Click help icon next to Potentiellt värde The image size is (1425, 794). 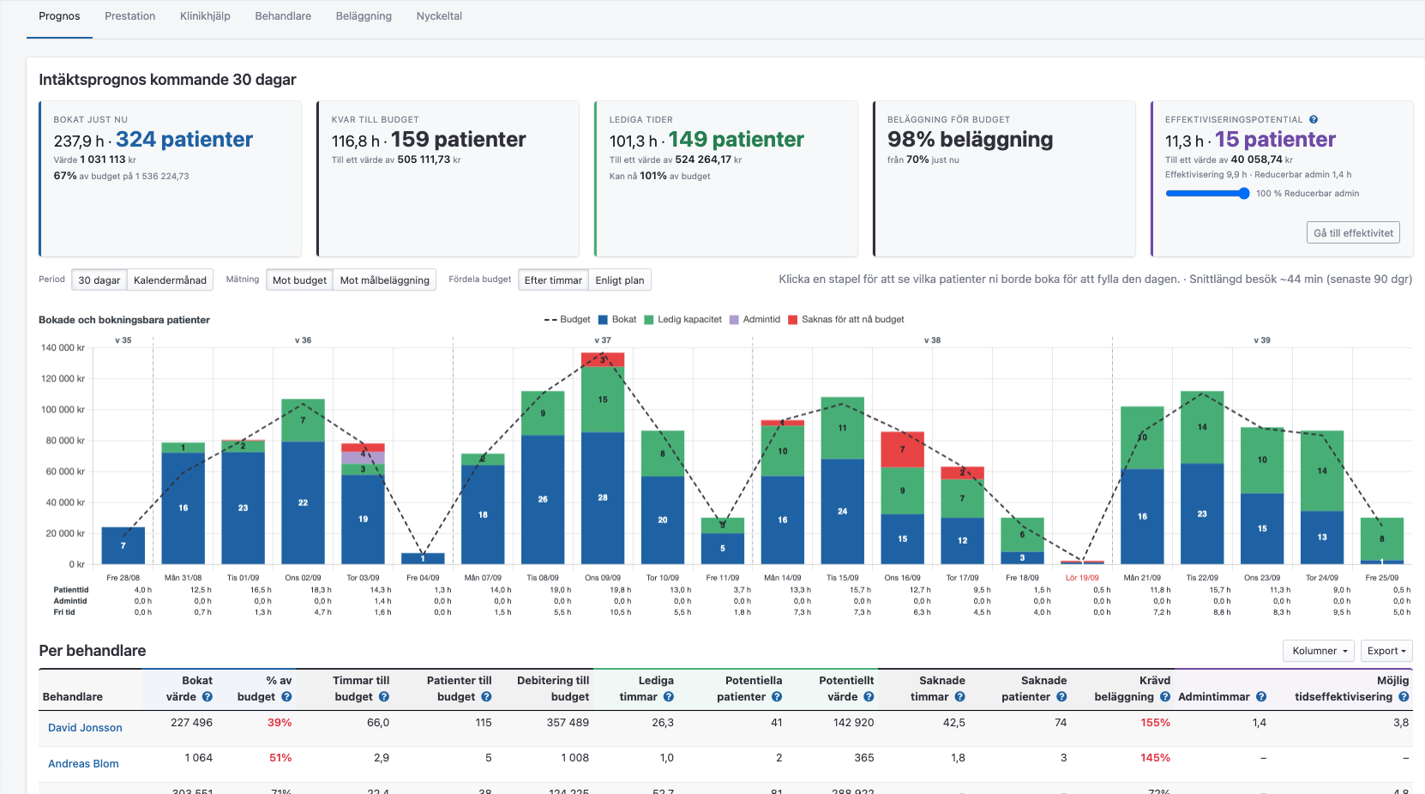pos(869,697)
